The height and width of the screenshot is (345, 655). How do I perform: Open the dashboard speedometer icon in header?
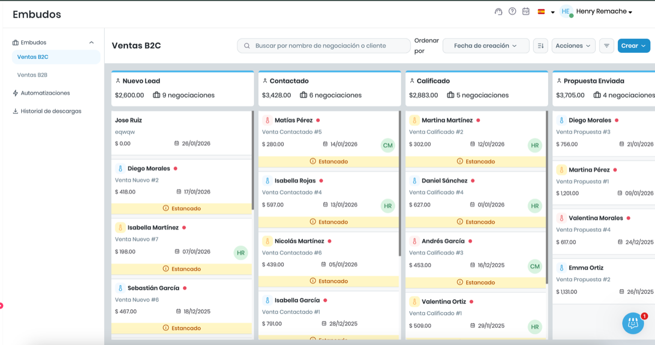tap(498, 11)
